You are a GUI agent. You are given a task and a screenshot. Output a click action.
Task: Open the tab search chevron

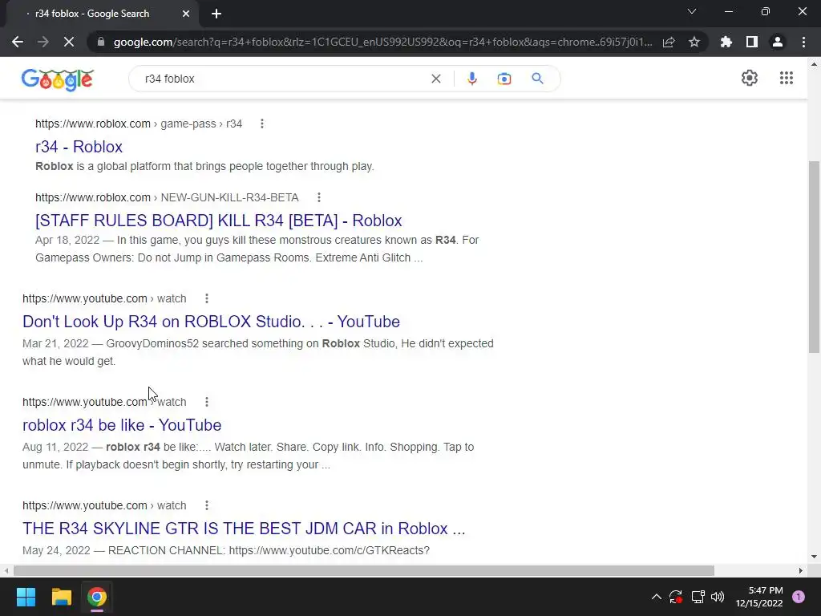click(692, 11)
